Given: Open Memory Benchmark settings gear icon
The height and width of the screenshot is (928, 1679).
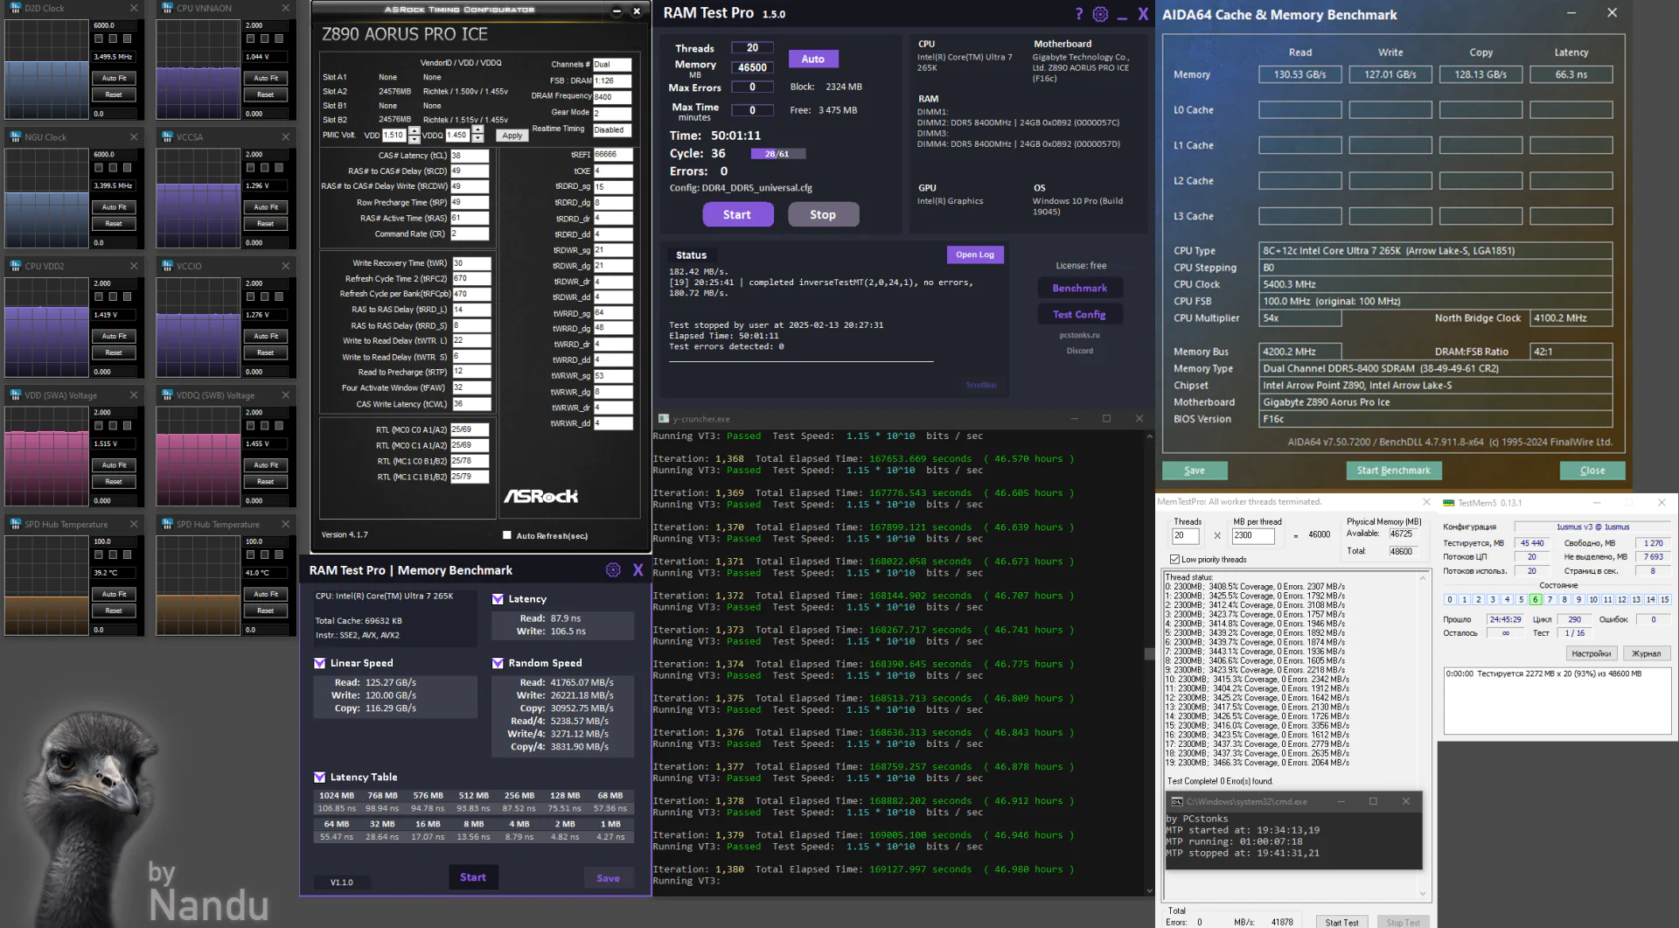Looking at the screenshot, I should coord(613,570).
